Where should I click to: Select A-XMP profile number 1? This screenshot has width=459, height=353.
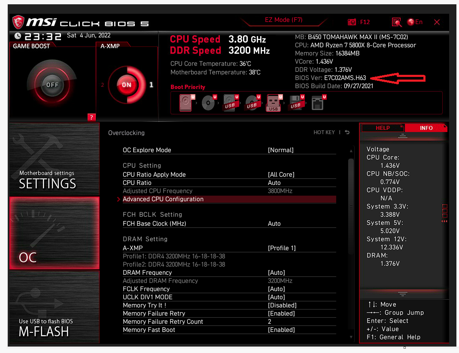point(151,85)
